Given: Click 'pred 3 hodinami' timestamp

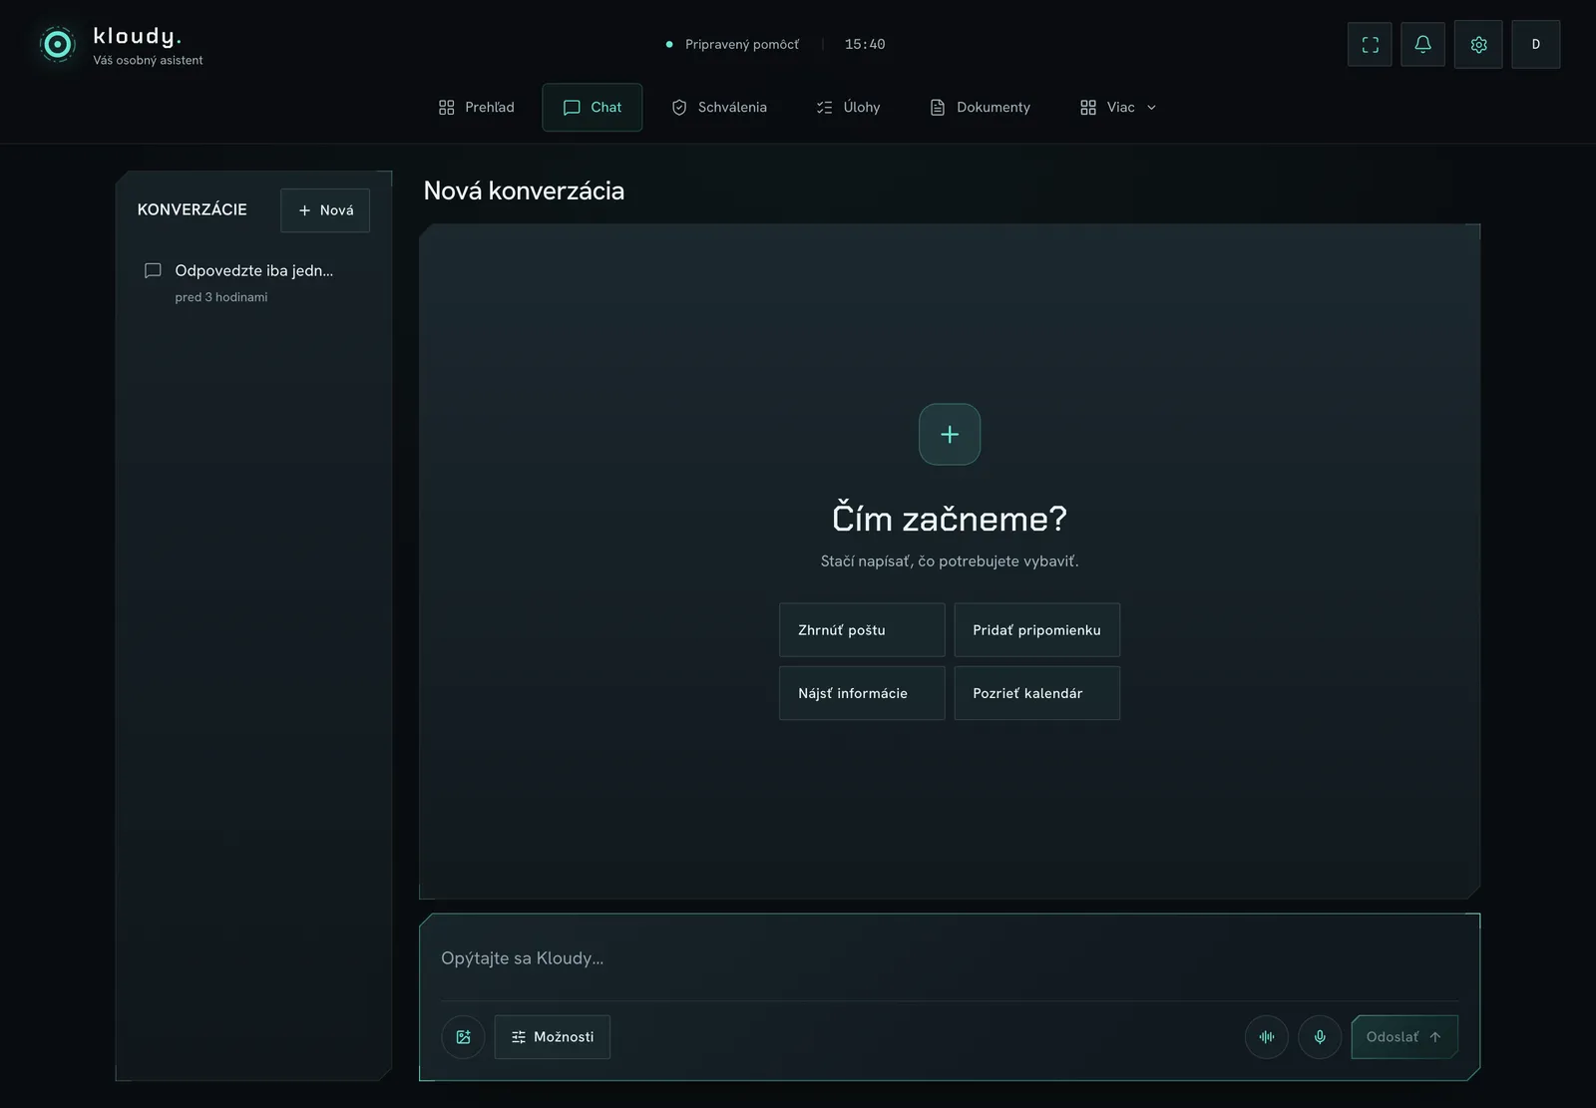Looking at the screenshot, I should [x=221, y=297].
